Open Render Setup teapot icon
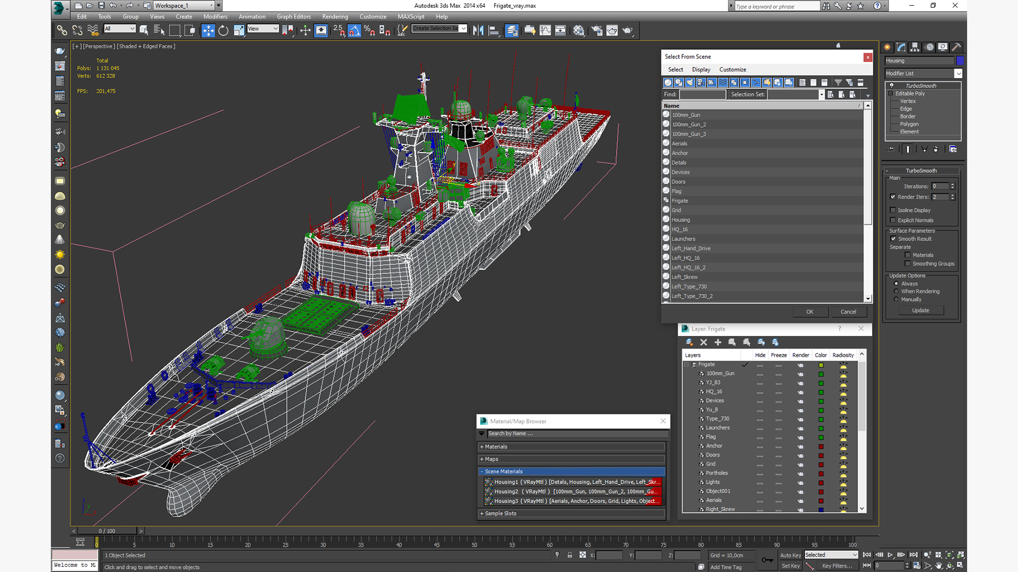Screen dimensions: 1018x572 597,31
